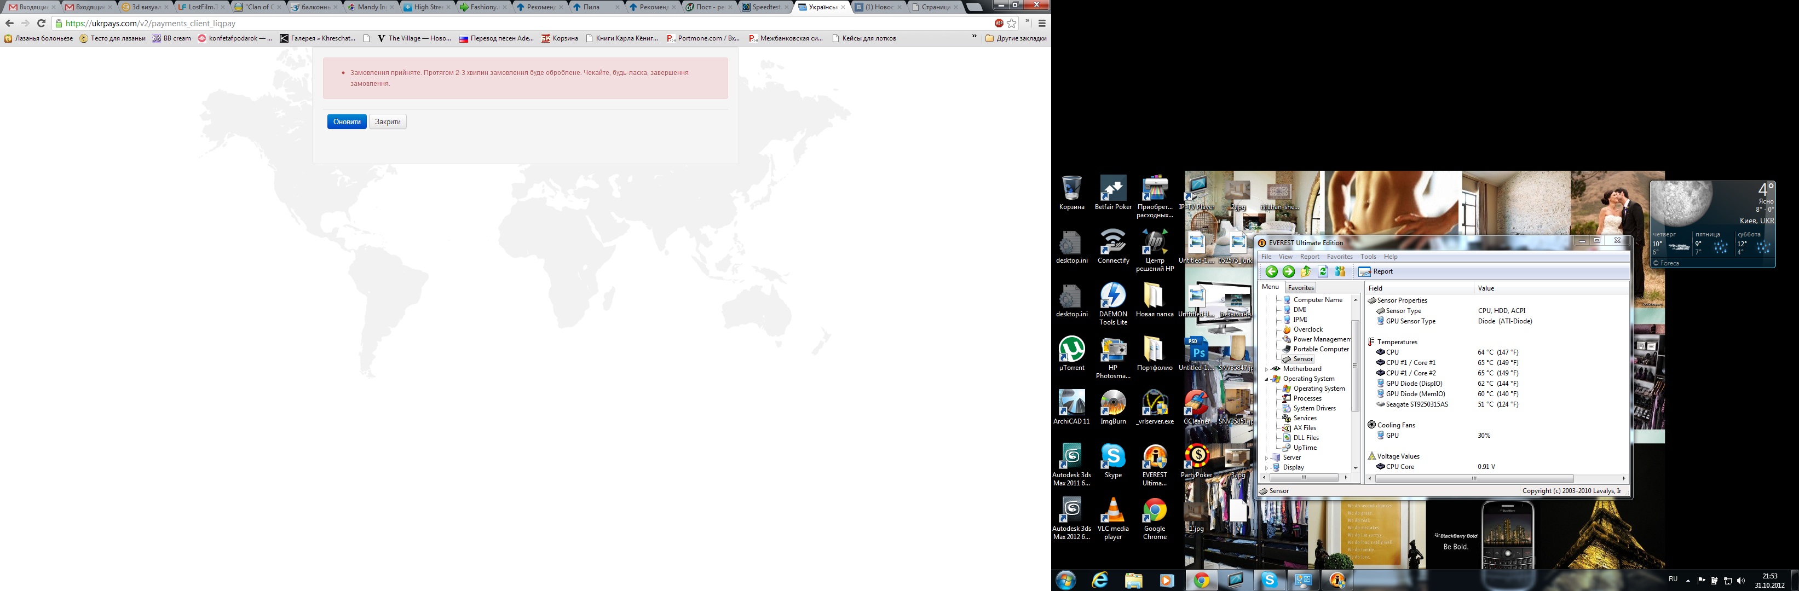
Task: Click the green Forward arrow in EVEREST
Action: pos(1289,271)
